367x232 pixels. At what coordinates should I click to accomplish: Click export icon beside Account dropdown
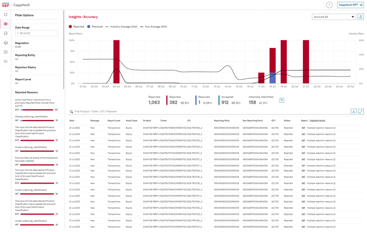pyautogui.click(x=361, y=17)
